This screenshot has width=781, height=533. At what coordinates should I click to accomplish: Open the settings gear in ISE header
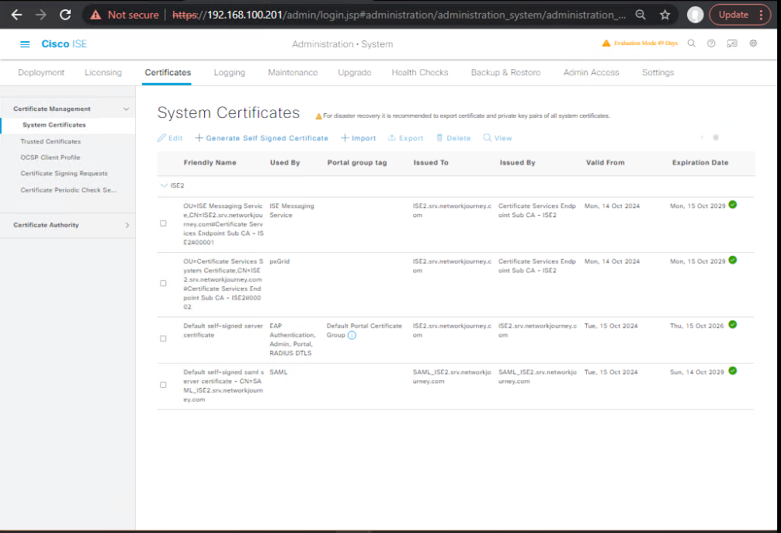click(753, 43)
